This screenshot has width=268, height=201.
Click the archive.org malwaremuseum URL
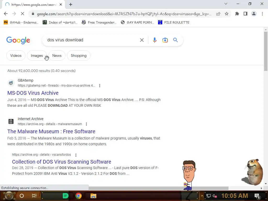point(50,124)
